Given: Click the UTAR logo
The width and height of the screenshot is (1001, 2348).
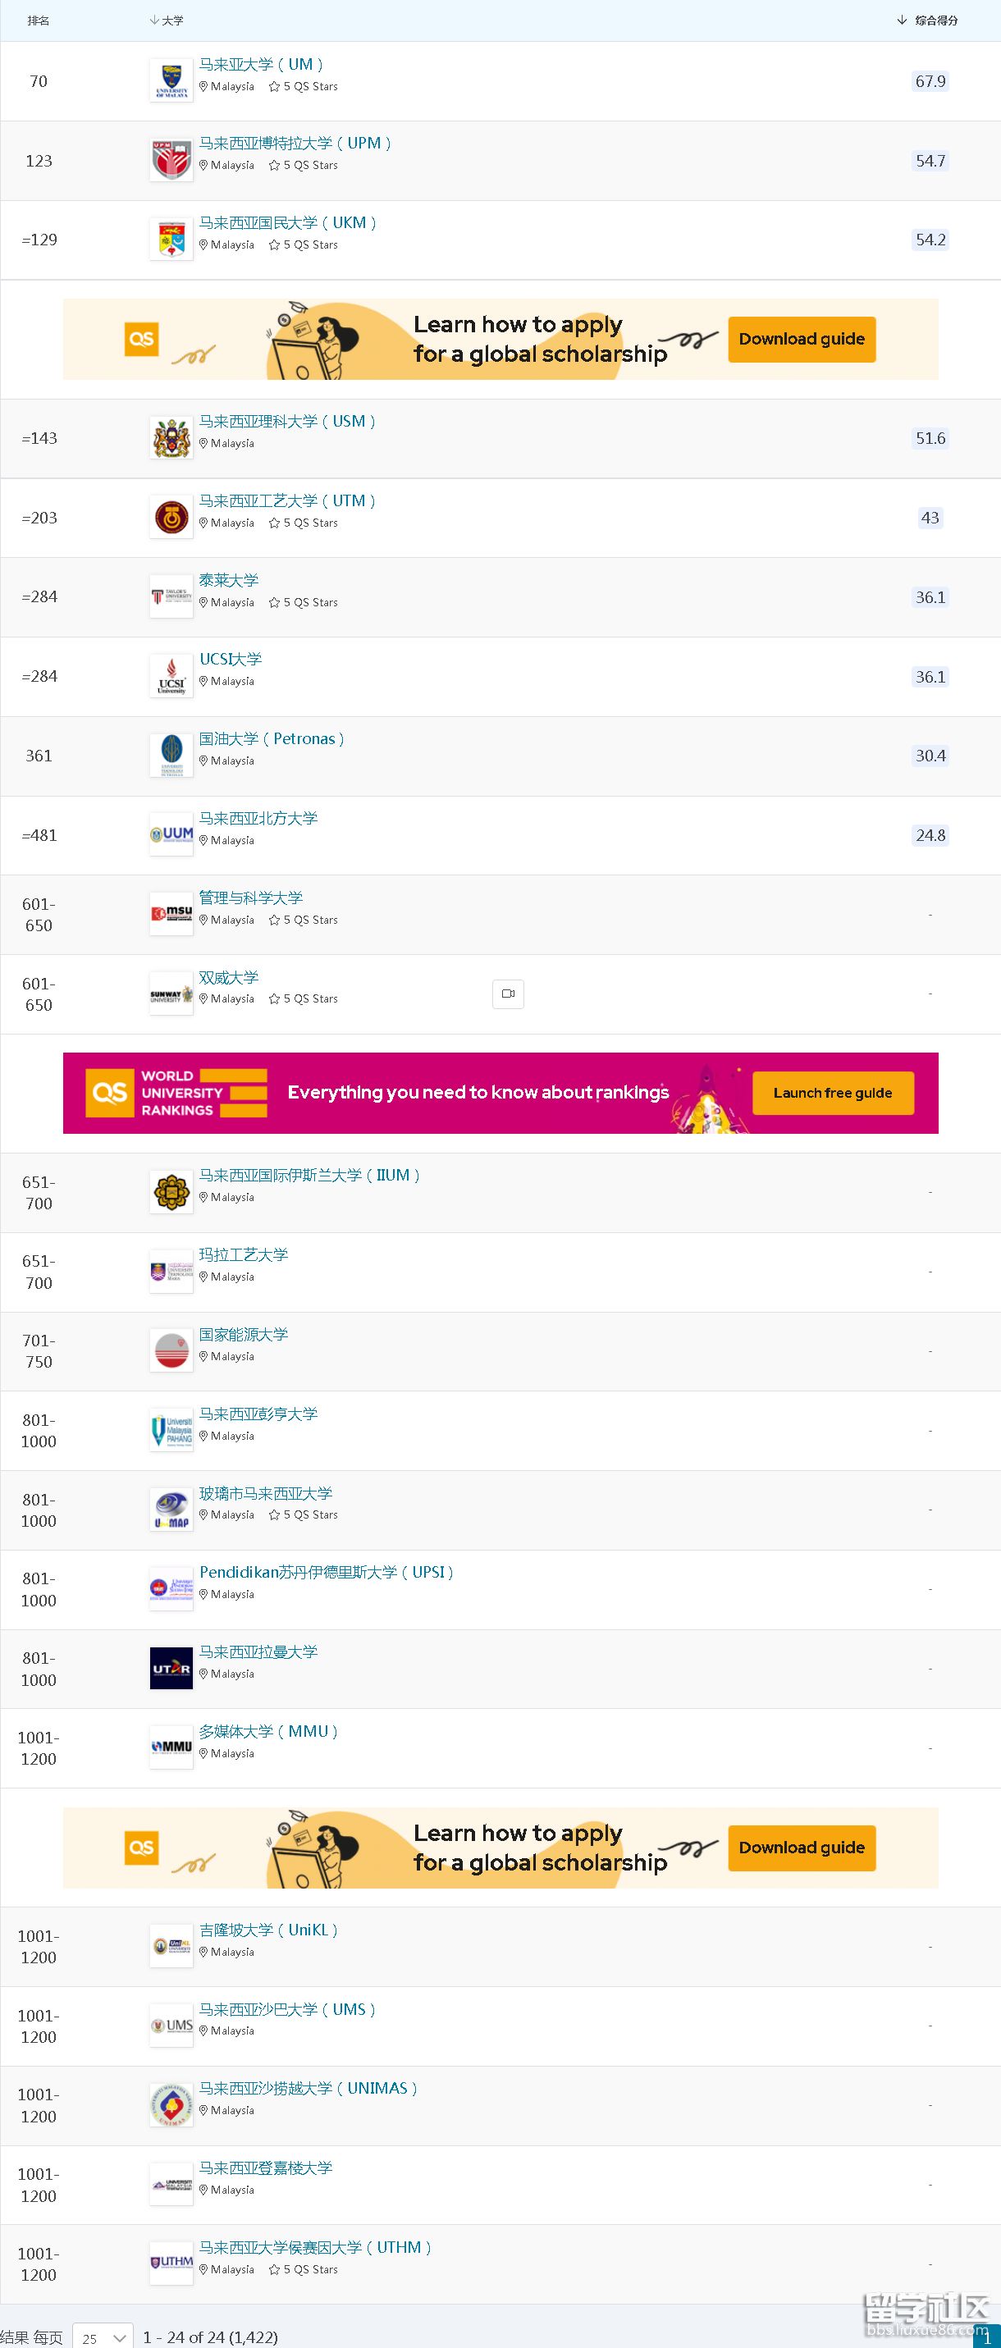Looking at the screenshot, I should [171, 1668].
